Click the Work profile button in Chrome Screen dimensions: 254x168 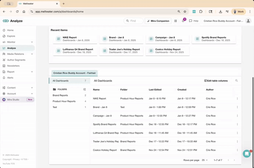238,11
